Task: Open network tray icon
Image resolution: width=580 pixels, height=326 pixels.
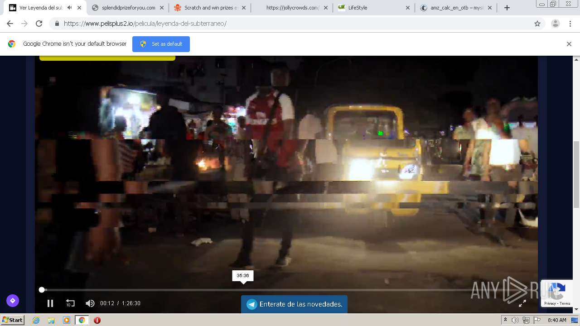Action: 526,320
